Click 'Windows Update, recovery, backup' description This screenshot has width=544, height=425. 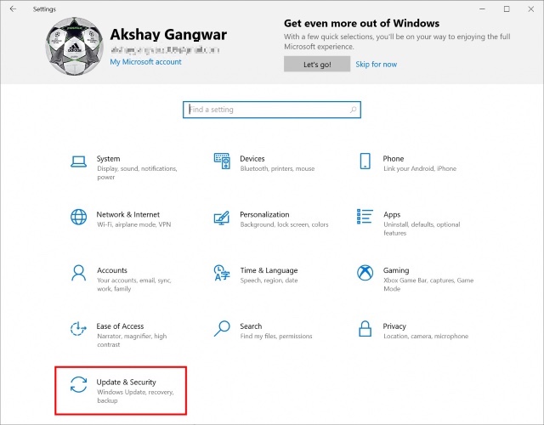tap(135, 396)
